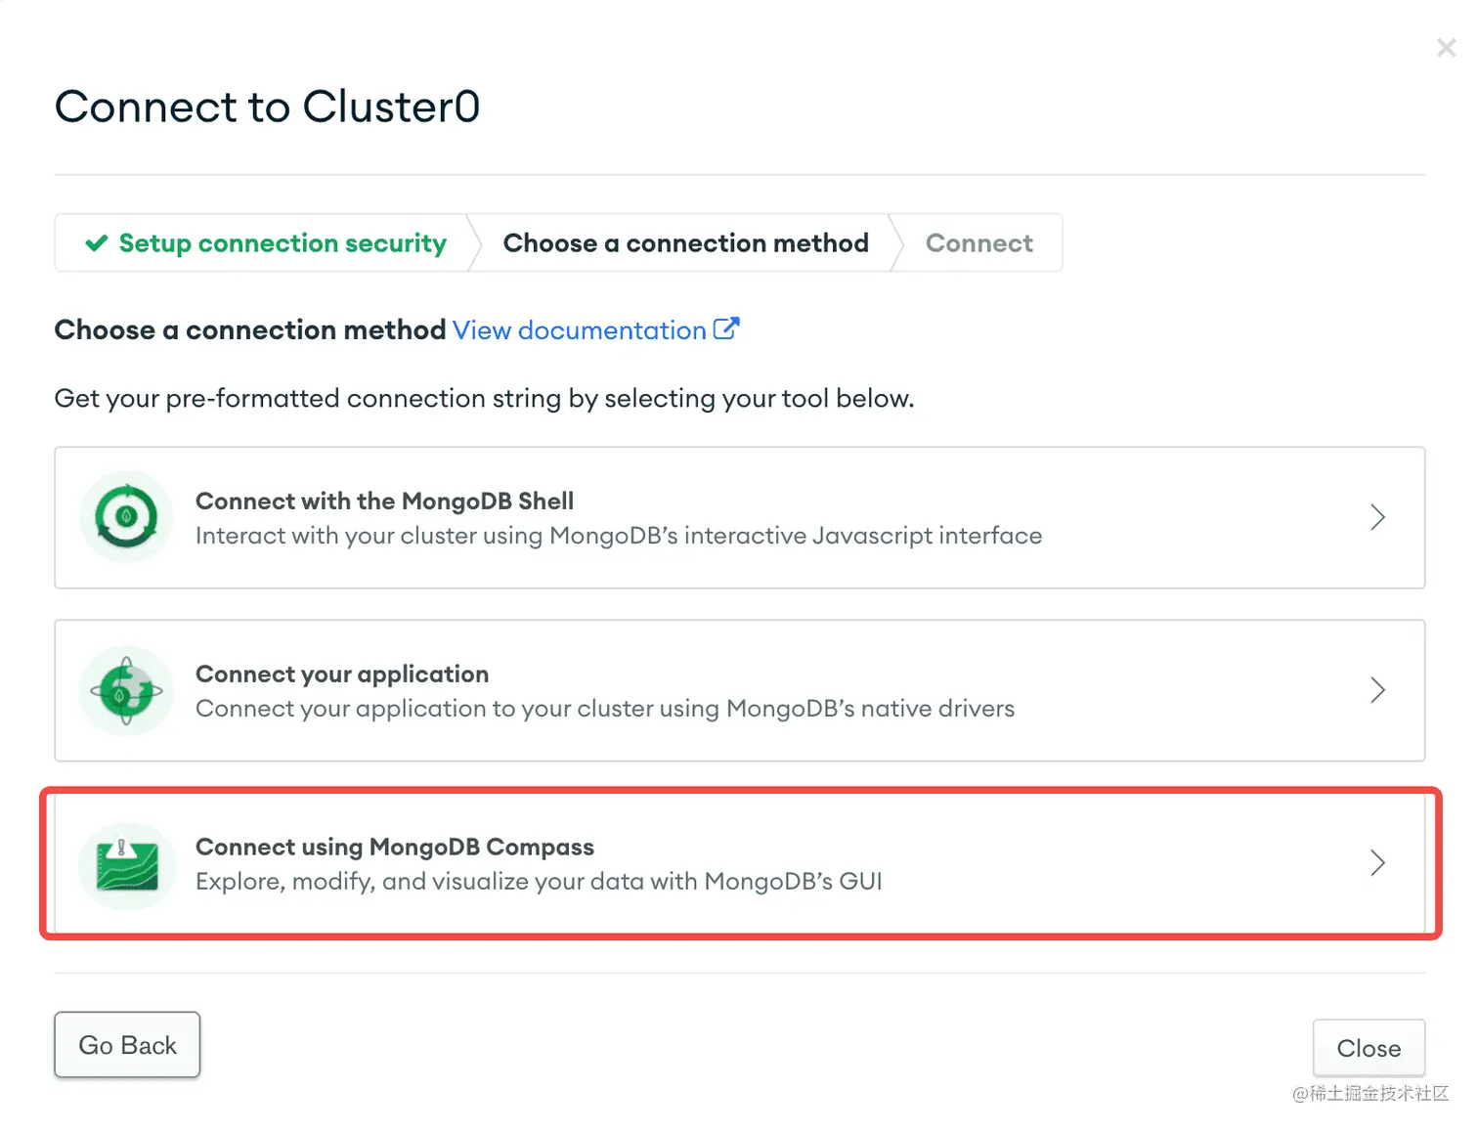This screenshot has height=1132, width=1478.
Task: Click the X icon to dismiss the dialog
Action: (x=1447, y=47)
